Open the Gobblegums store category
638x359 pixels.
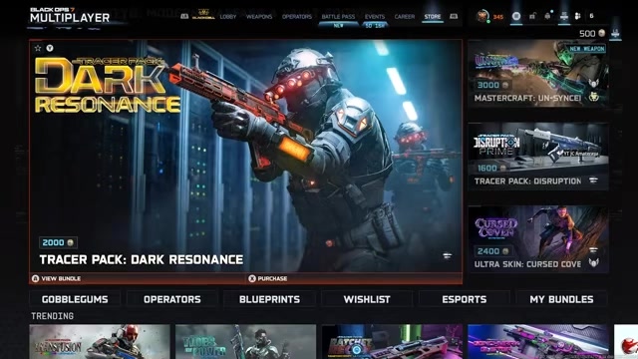tap(75, 299)
